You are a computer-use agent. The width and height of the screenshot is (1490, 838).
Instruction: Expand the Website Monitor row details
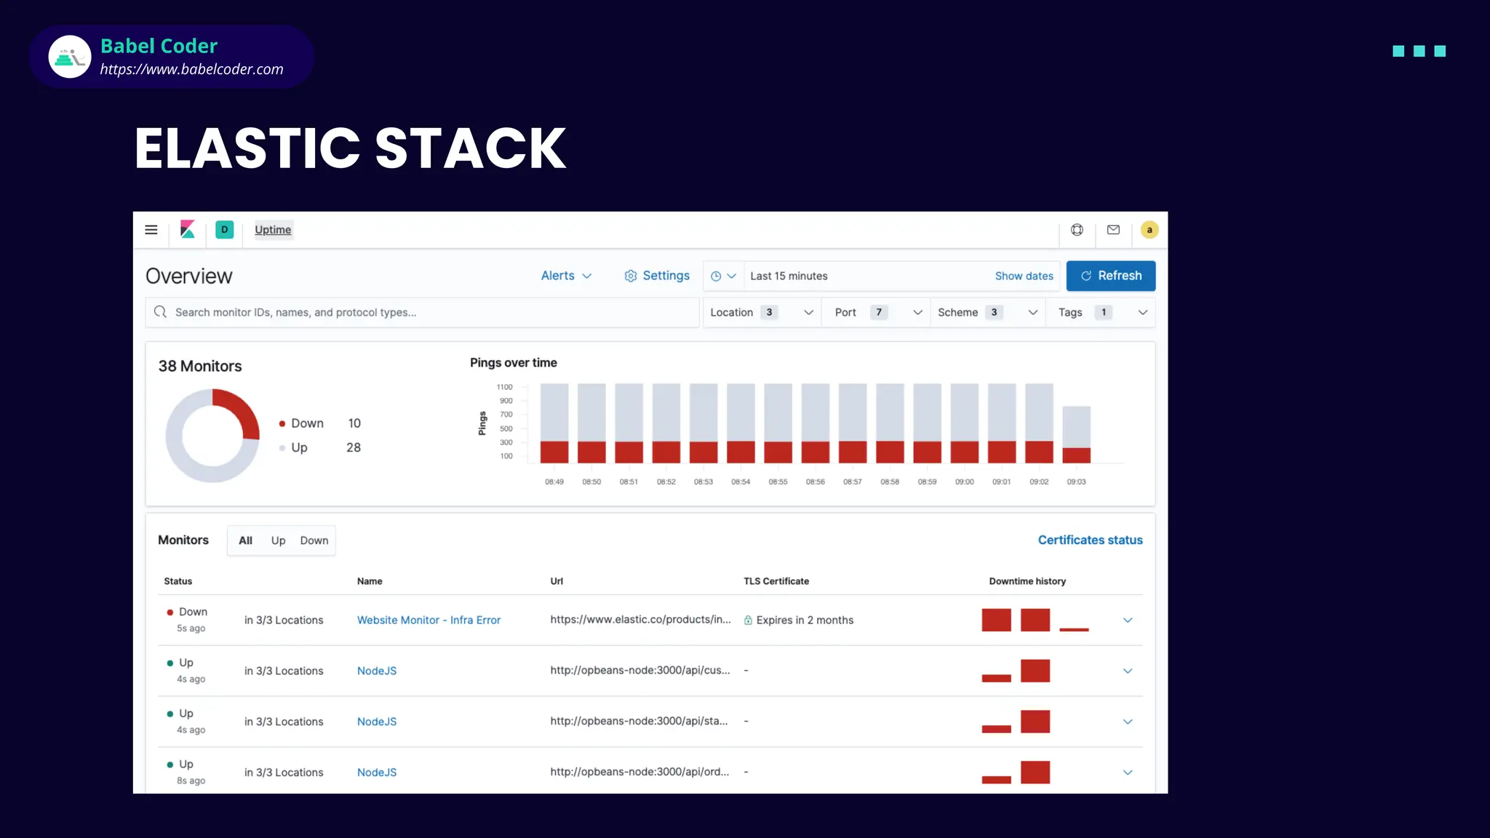tap(1128, 620)
